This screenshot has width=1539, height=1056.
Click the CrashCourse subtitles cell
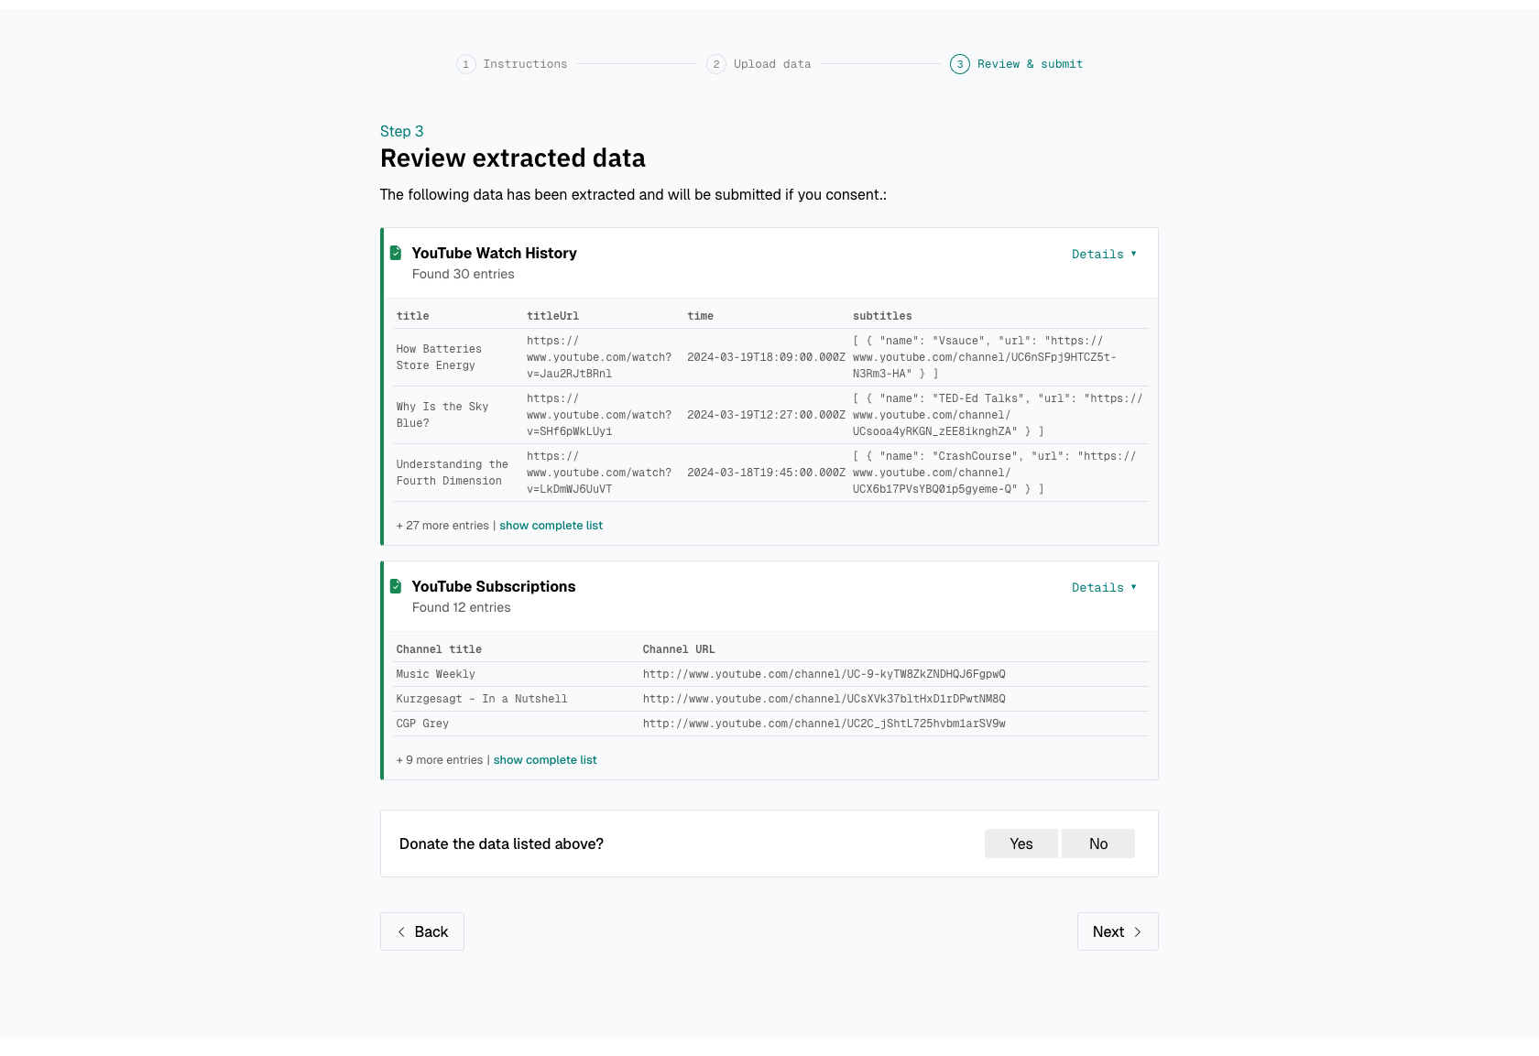pos(999,473)
